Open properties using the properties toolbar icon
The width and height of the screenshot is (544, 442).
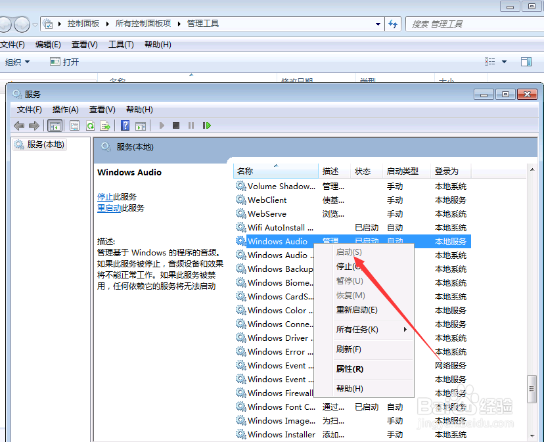point(74,125)
